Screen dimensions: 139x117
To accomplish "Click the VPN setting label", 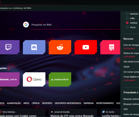I will pyautogui.click(x=126, y=109).
